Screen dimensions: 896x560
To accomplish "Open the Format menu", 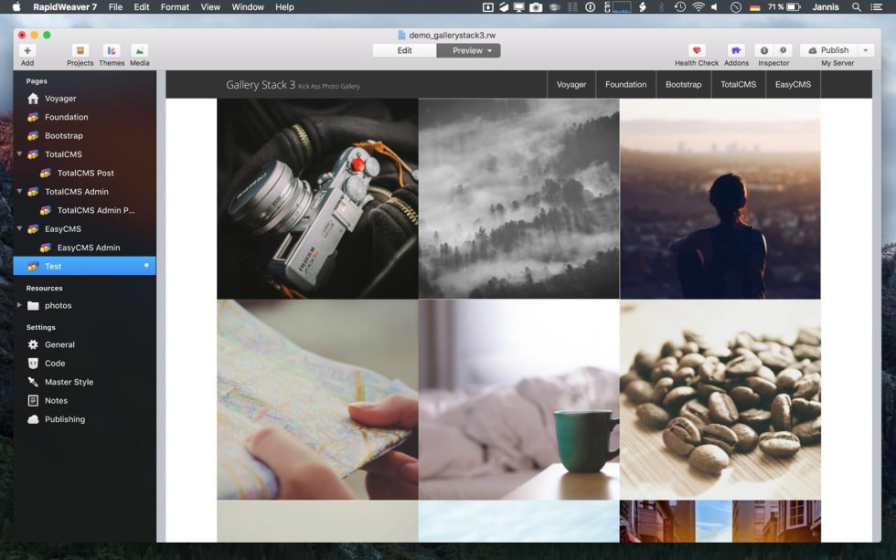I will pyautogui.click(x=175, y=6).
